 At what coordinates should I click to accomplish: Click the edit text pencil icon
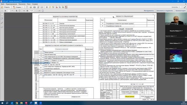pyautogui.click(x=38, y=7)
